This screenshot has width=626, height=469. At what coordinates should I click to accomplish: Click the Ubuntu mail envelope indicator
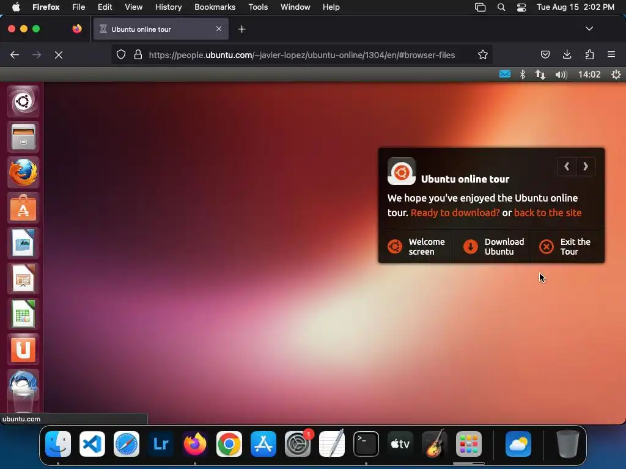[x=504, y=74]
